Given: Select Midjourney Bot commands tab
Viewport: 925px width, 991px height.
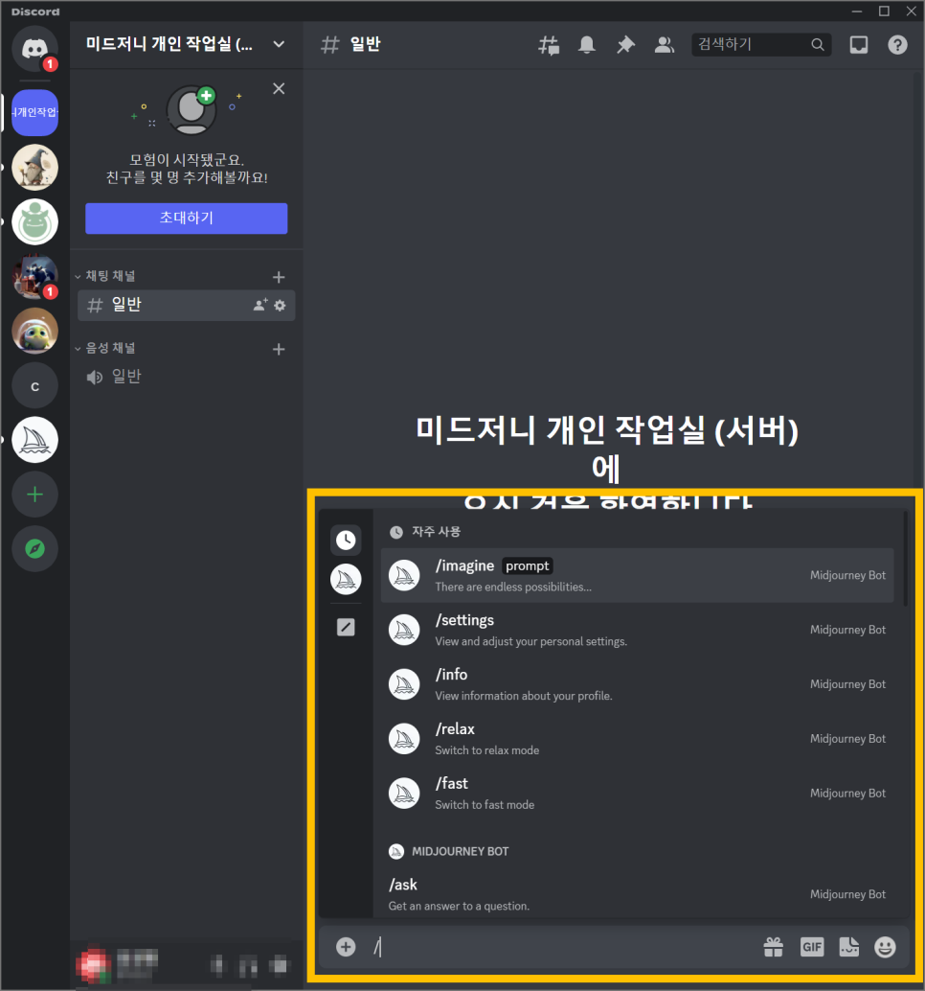Looking at the screenshot, I should click(x=346, y=579).
